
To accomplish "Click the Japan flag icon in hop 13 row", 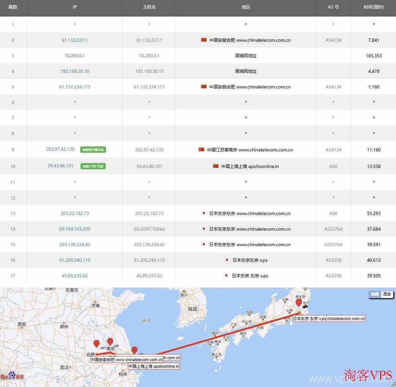I will pos(204,213).
